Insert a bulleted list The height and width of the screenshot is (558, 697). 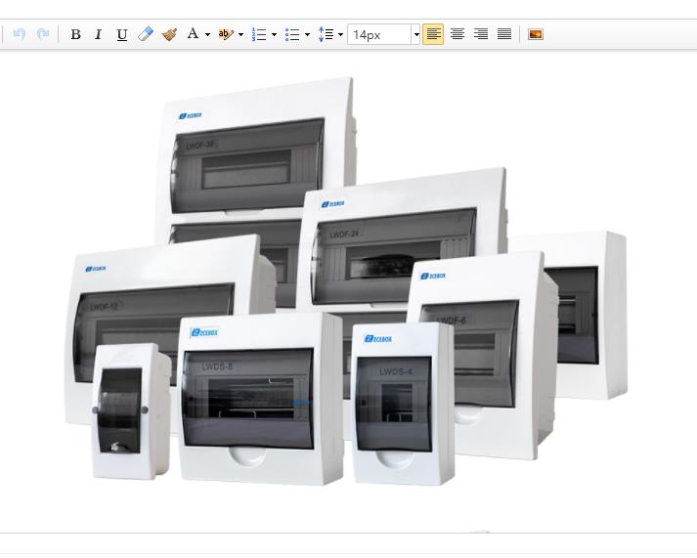coord(291,34)
